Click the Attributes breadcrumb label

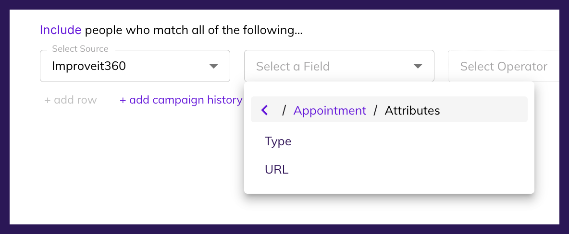pos(412,111)
